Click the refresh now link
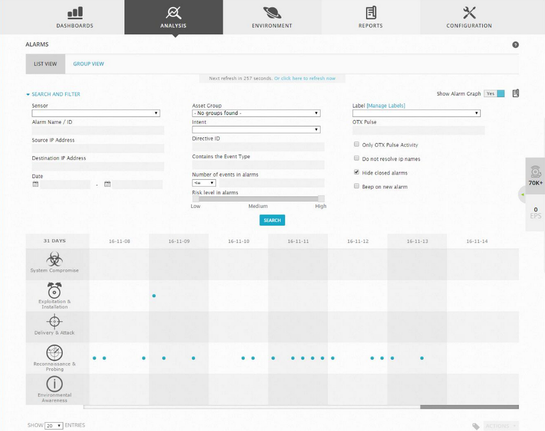This screenshot has height=431, width=545. pyautogui.click(x=305, y=78)
